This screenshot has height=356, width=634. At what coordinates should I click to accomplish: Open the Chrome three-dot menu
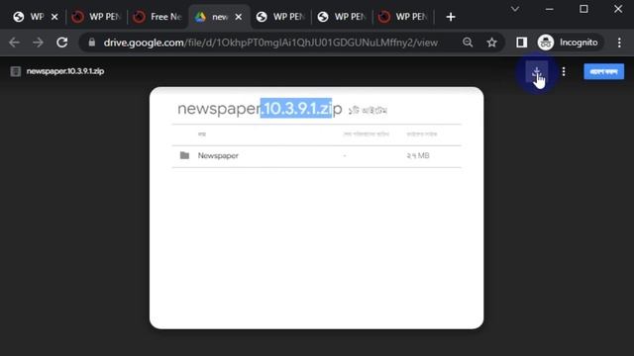tap(619, 43)
